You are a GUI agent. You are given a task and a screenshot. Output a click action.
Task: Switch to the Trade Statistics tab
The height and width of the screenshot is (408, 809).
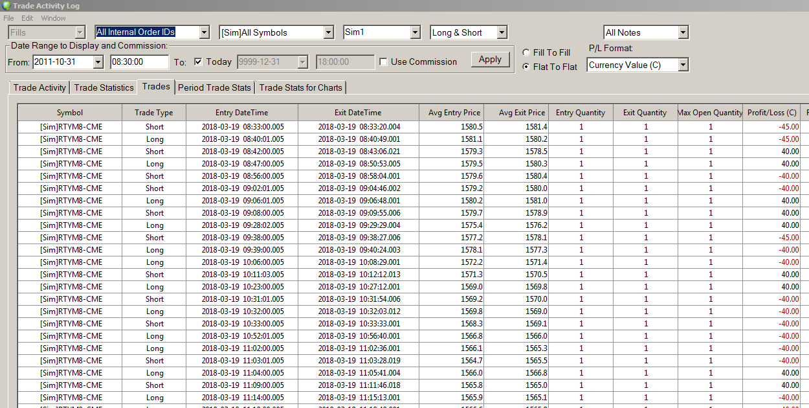(104, 87)
